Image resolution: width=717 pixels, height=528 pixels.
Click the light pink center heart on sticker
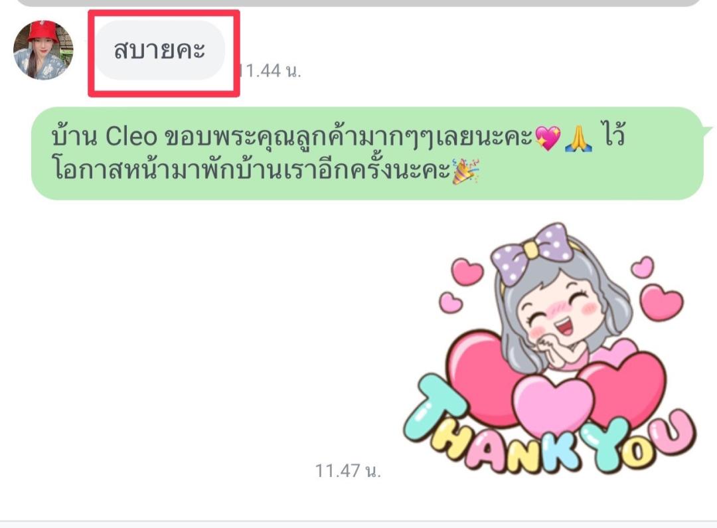[x=553, y=402]
